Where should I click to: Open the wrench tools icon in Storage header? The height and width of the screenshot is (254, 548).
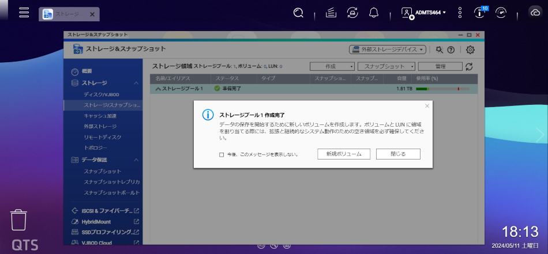click(x=440, y=50)
